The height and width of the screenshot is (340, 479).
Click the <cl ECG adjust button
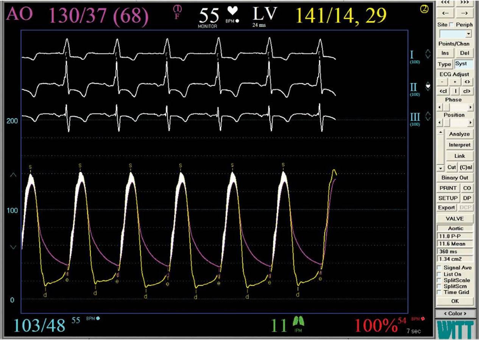(443, 91)
